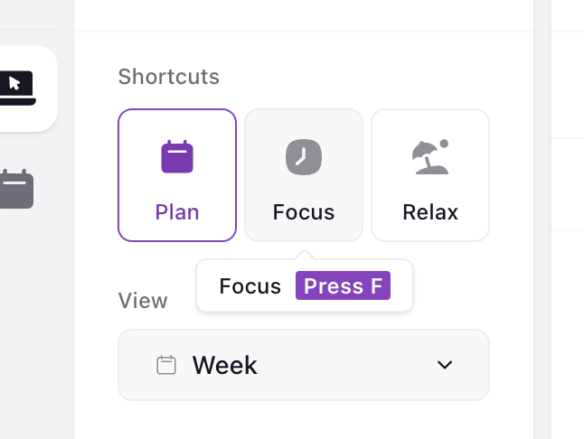584x439 pixels.
Task: Click the beach umbrella Relax icon
Action: pyautogui.click(x=430, y=157)
